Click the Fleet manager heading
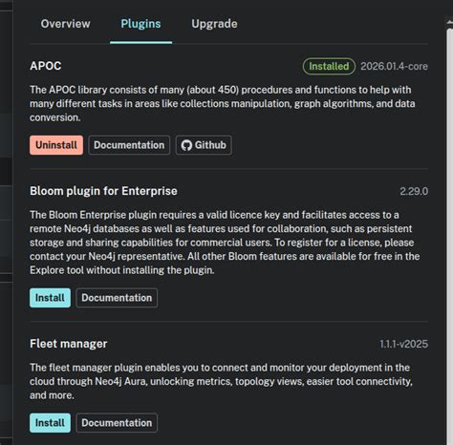 coord(69,344)
